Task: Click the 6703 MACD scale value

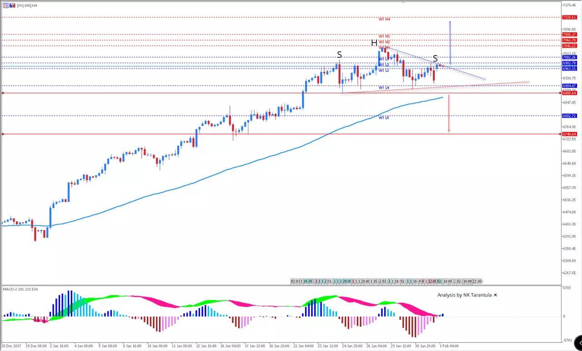Action: [567, 288]
